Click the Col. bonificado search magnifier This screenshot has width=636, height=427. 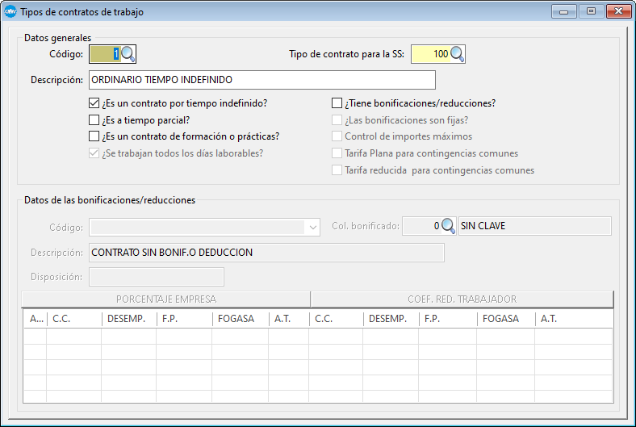tap(449, 226)
